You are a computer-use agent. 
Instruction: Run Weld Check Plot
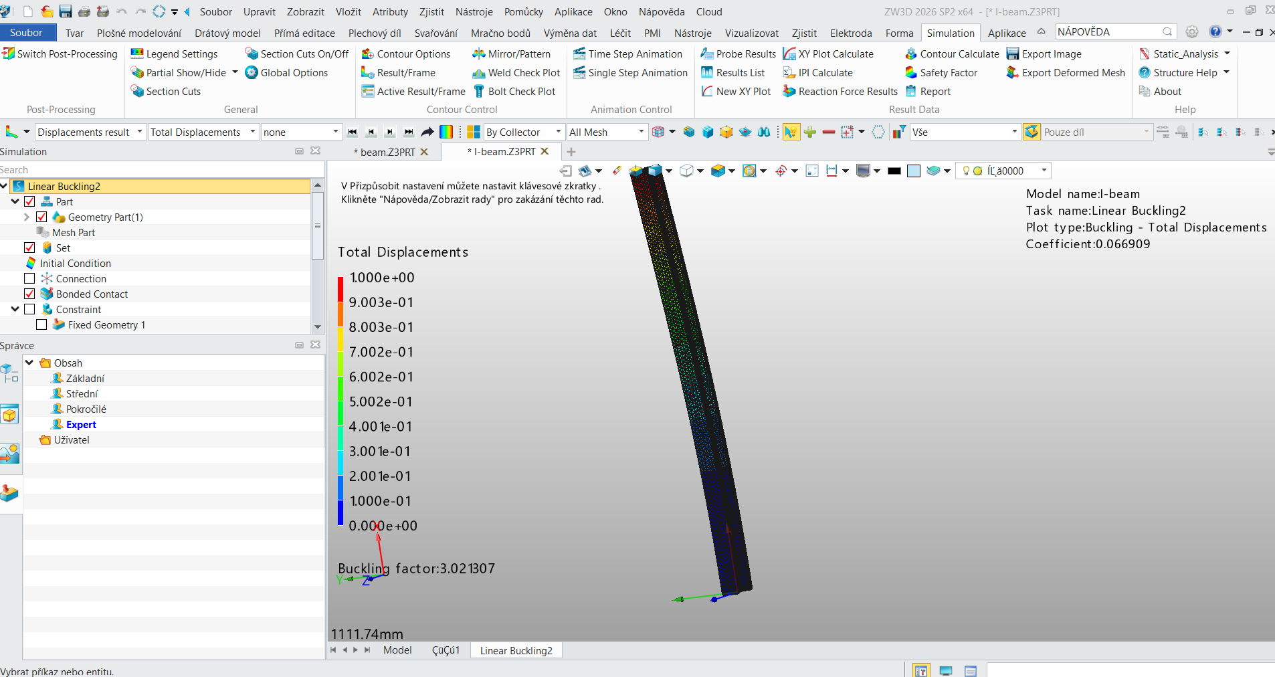pos(516,72)
